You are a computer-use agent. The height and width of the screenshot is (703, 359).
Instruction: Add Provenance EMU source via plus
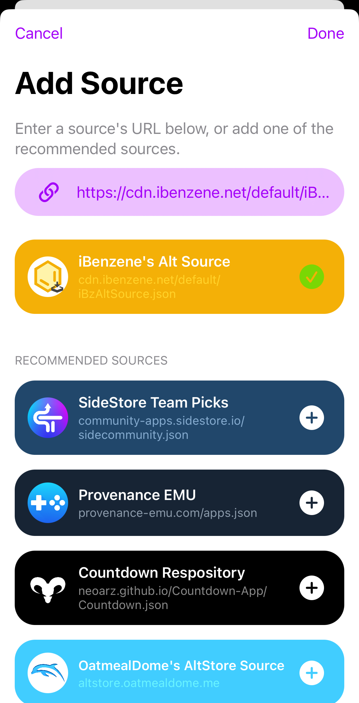point(311,503)
